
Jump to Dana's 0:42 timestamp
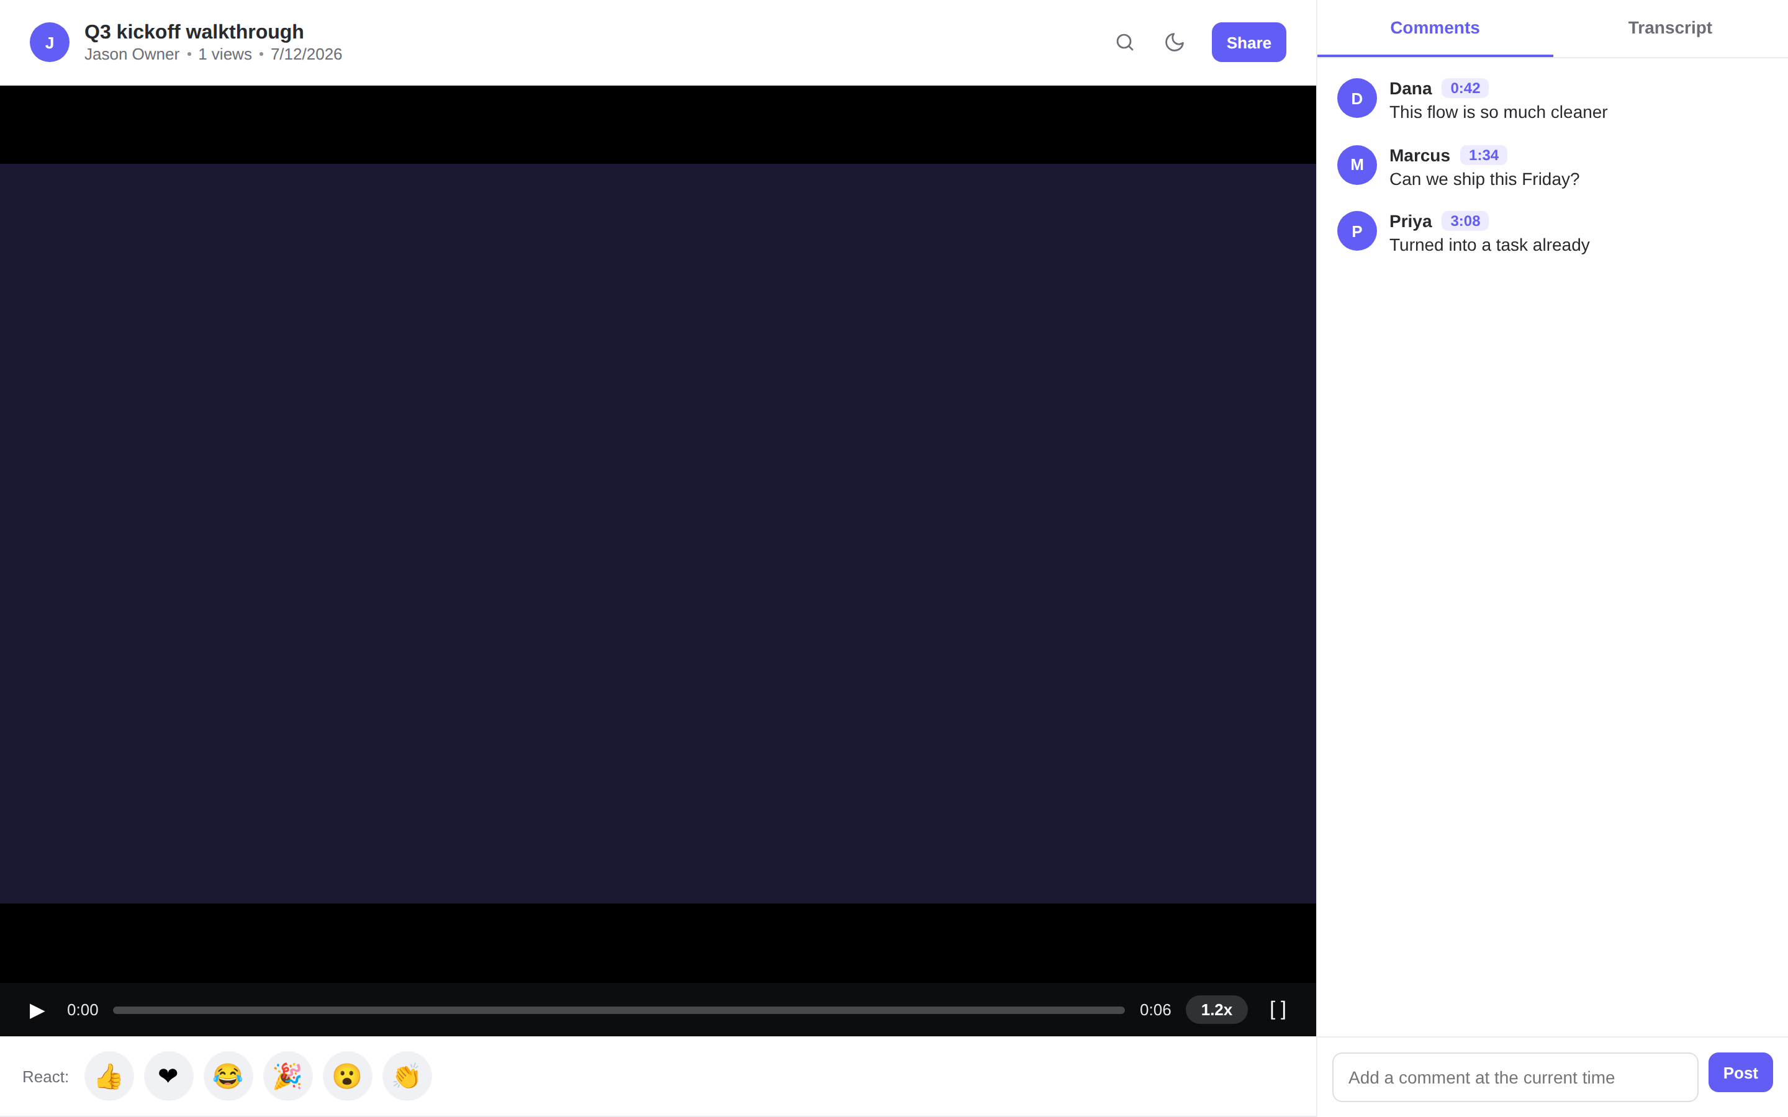point(1465,88)
